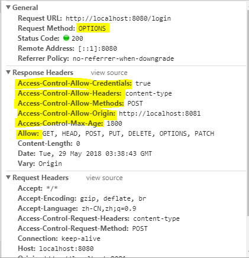
Task: Click the Access-Control-Allow-Credentials header name
Action: coord(75,83)
